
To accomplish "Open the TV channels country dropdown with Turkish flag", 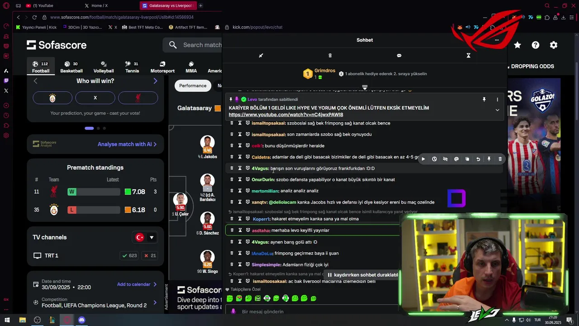I will point(145,237).
